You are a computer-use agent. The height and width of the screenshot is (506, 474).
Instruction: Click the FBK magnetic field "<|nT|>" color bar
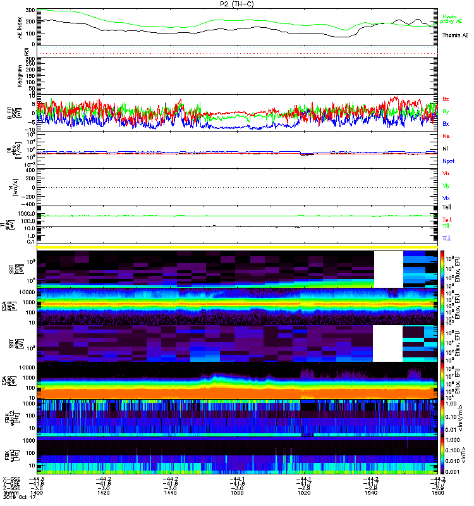[x=442, y=455]
